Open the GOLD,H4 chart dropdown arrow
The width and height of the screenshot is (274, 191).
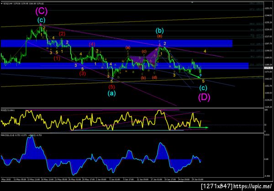click(x=2, y=4)
